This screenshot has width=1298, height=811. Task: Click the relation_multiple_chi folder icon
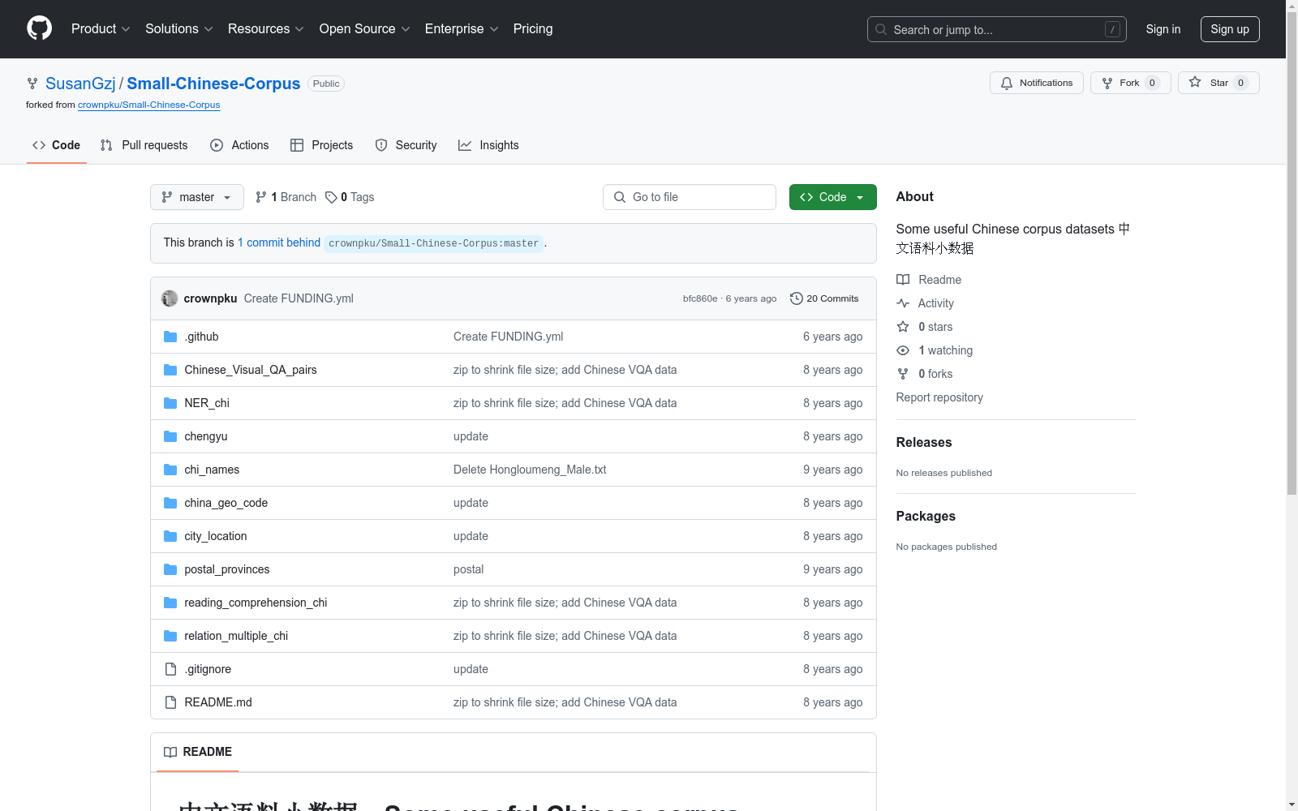170,636
